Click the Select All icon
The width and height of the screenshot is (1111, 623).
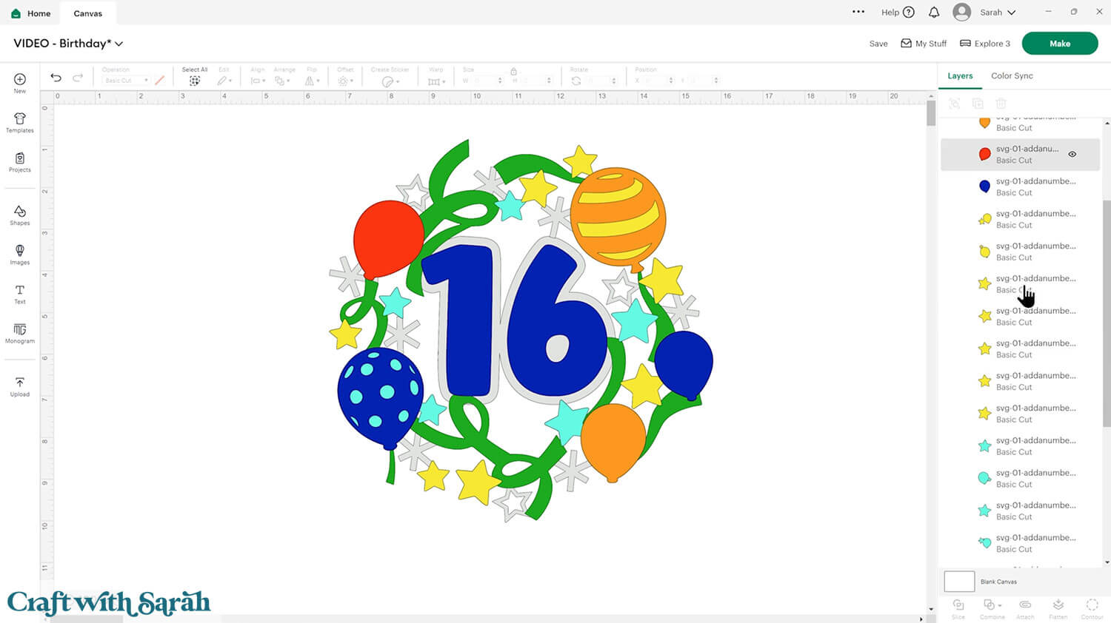coord(195,81)
